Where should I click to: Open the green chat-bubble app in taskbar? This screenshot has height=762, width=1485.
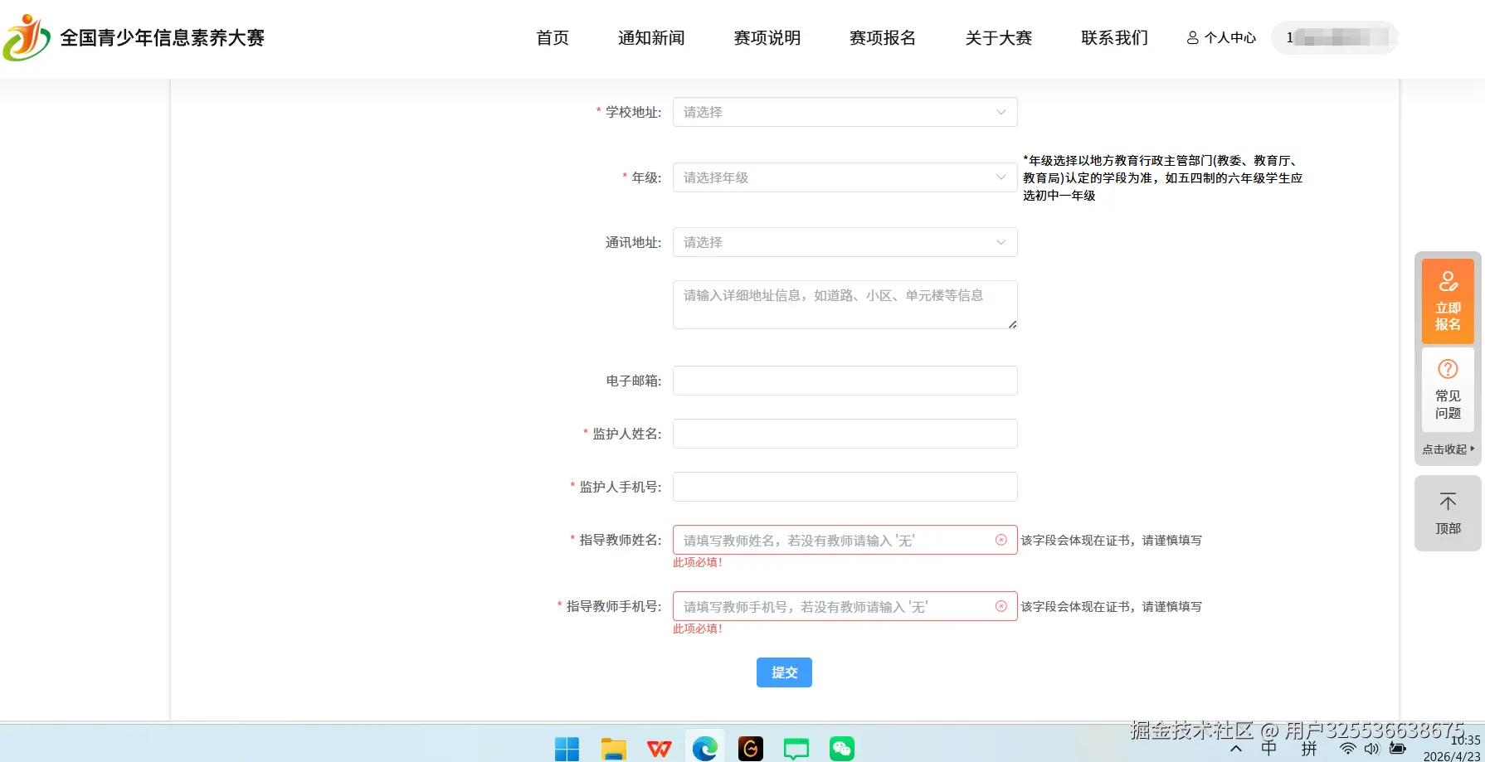[x=796, y=749]
